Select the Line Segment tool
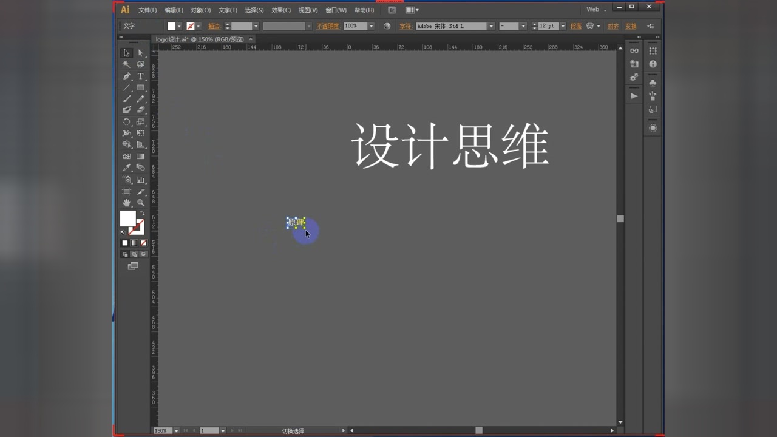 [127, 88]
